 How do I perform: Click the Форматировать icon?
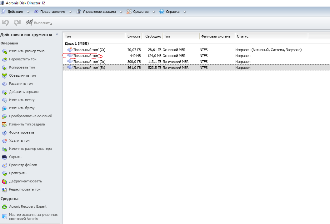point(4,133)
